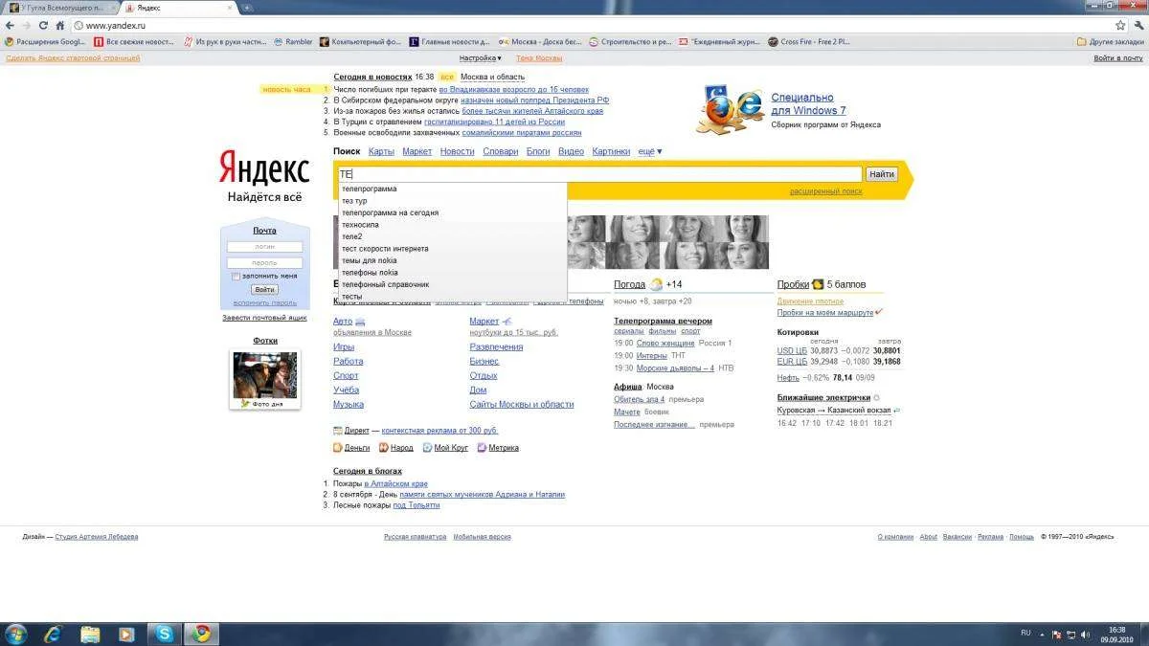Image resolution: width=1149 pixels, height=646 pixels.
Task: Show hidden system tray icons
Action: (1041, 634)
